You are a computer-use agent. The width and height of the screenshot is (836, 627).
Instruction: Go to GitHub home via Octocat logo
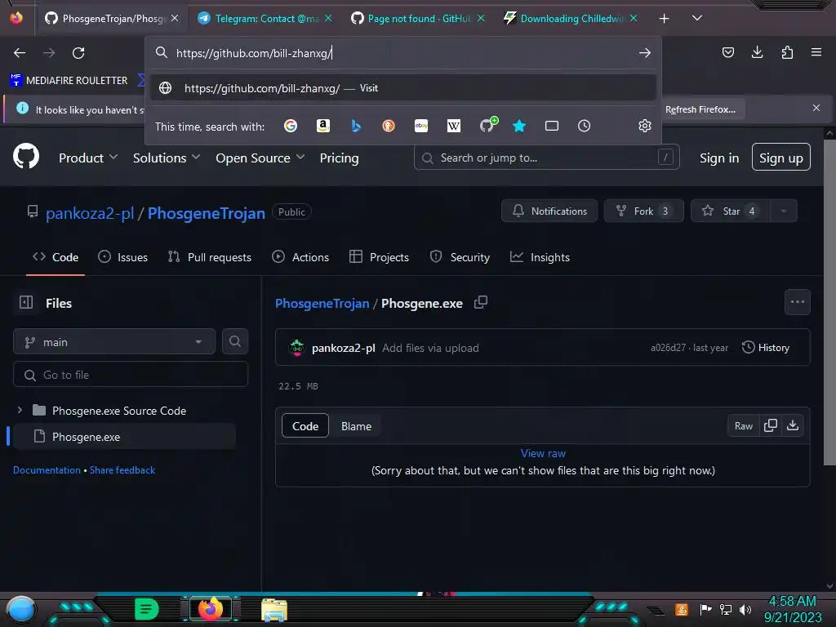click(26, 156)
